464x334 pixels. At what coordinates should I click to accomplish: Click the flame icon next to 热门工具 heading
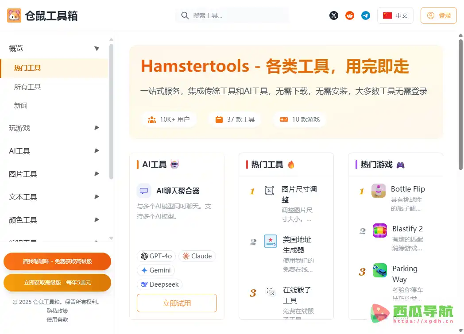tap(291, 164)
